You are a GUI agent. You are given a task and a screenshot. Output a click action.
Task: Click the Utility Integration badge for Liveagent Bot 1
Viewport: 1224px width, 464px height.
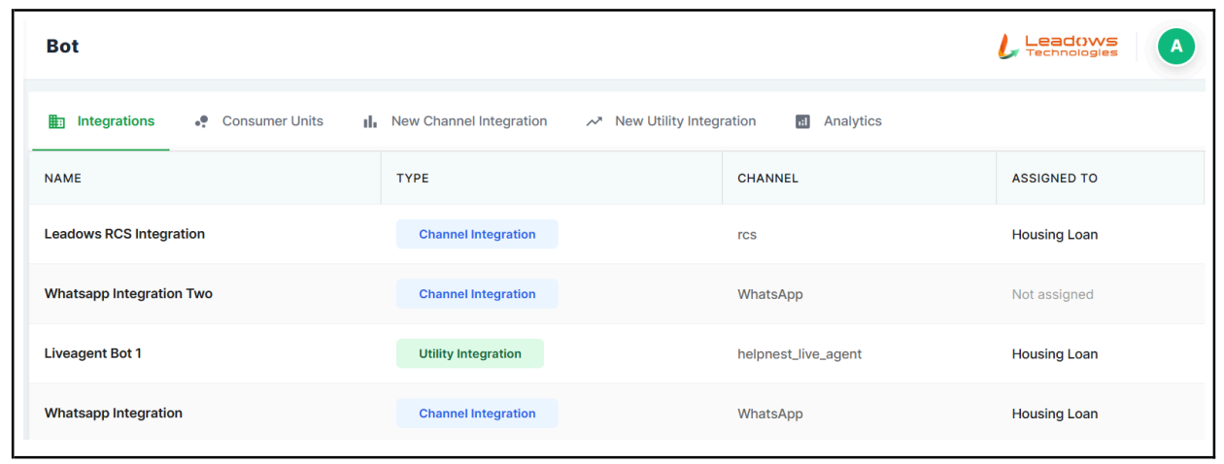470,353
